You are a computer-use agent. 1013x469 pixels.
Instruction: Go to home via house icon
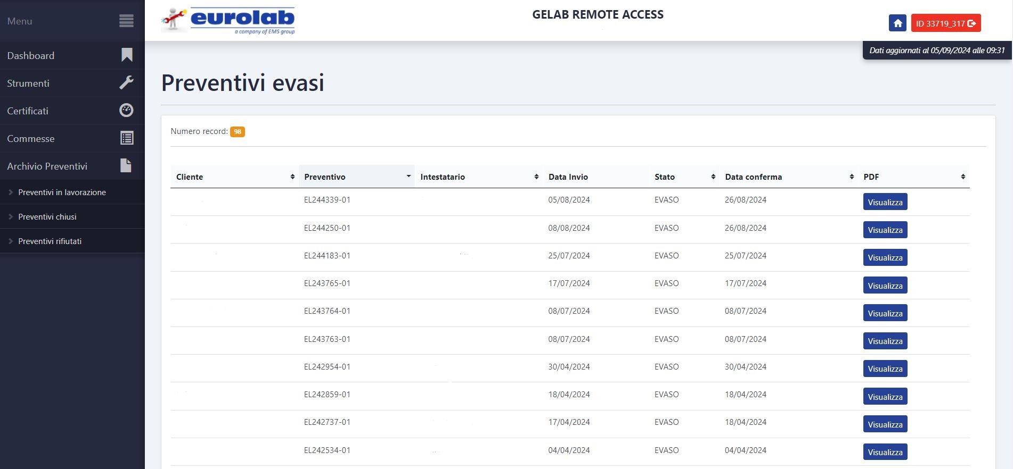tap(897, 23)
